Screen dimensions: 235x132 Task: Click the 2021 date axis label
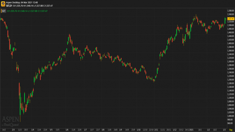[x=191, y=130]
